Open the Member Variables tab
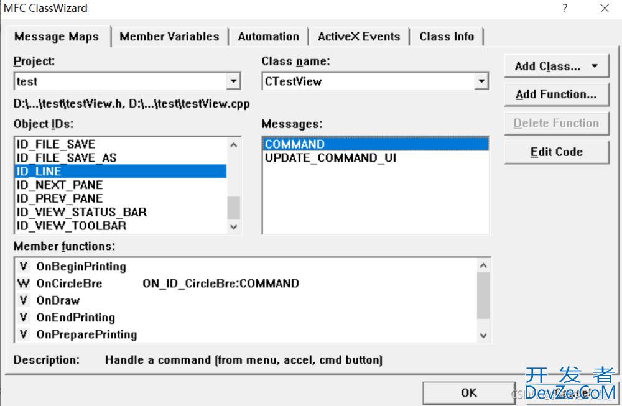Image resolution: width=622 pixels, height=406 pixels. tap(169, 37)
